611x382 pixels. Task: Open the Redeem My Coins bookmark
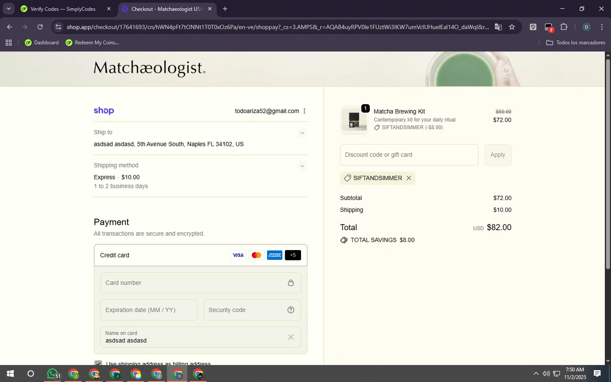coord(92,43)
